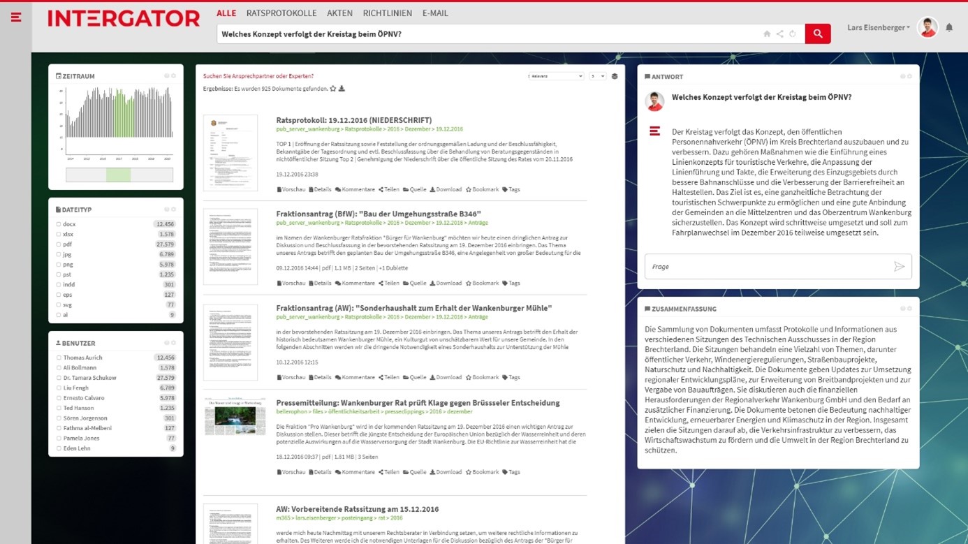This screenshot has height=544, width=968.
Task: Open 'Suchen Sie Ansprechpartner oder Experten?' link
Action: coord(258,76)
